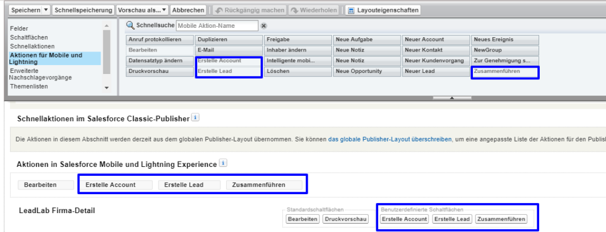Collapse the palette using the bottom arrow handle
The image size is (606, 232).
pyautogui.click(x=452, y=98)
